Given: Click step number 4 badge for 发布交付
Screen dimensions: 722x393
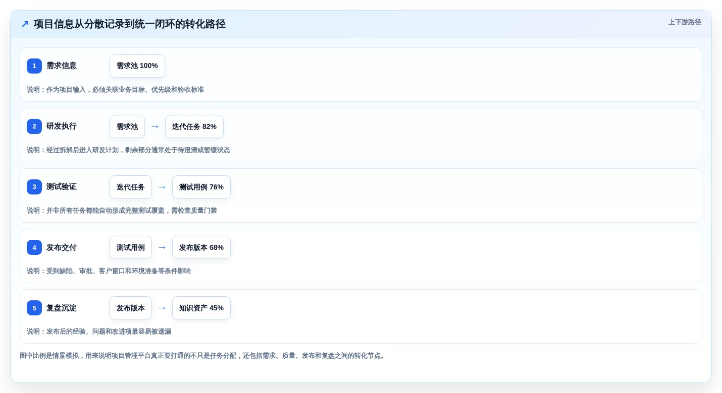Looking at the screenshot, I should (34, 247).
